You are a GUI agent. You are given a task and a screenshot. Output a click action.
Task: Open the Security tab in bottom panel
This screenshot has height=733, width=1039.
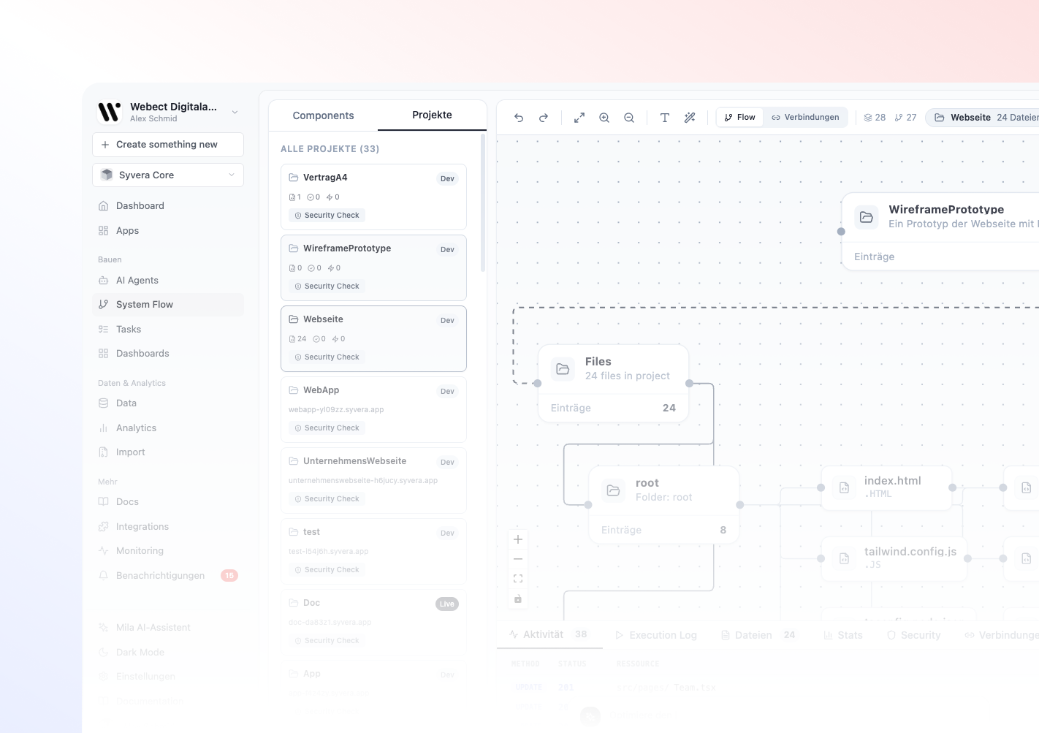914,635
